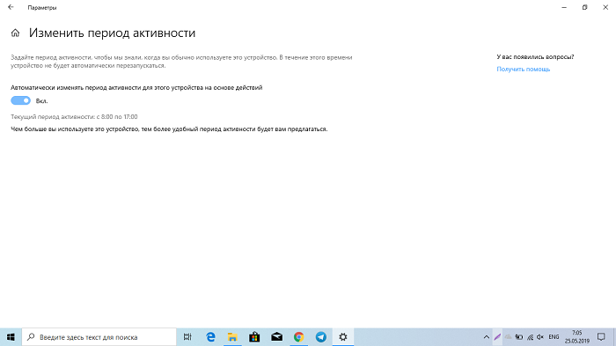The height and width of the screenshot is (346, 616).
Task: Switch input language from ENG
Action: (554, 337)
